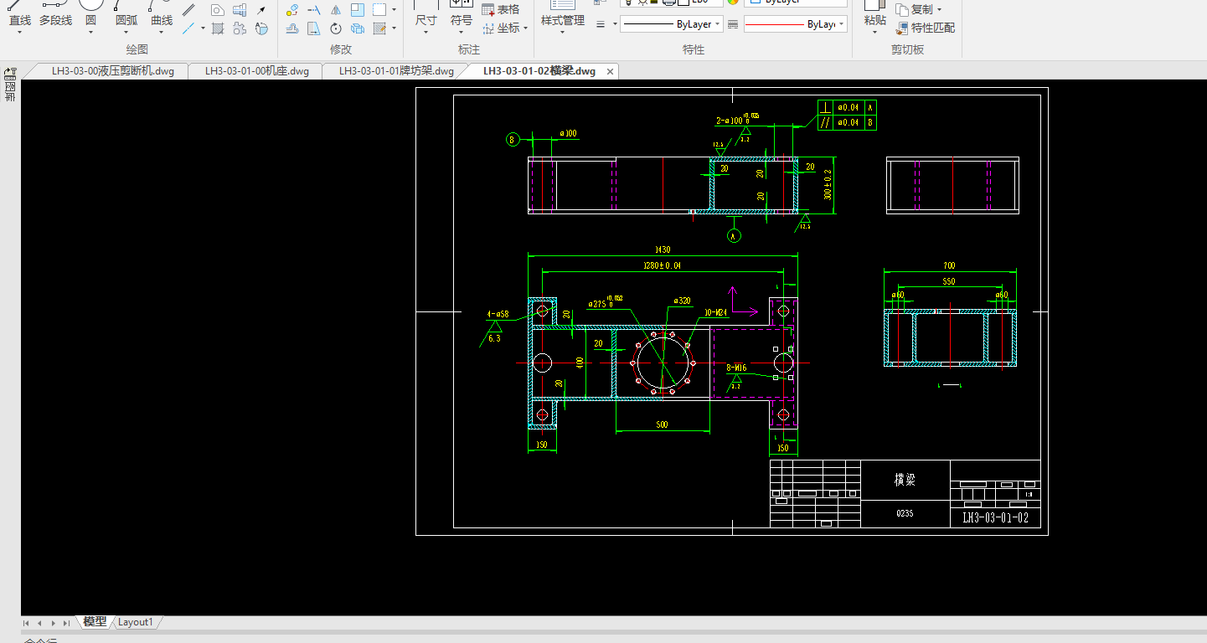The image size is (1207, 643).
Task: Expand the 粘贴 (paste) dropdown arrow
Action: (874, 32)
